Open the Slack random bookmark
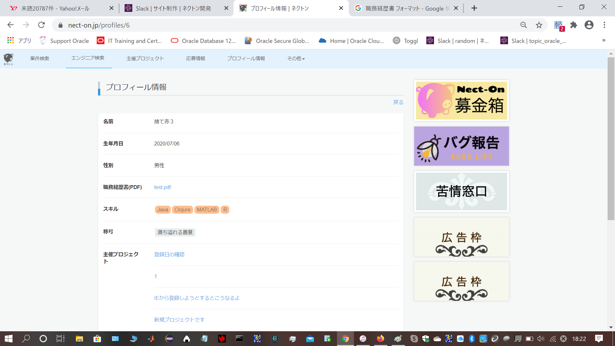 click(457, 41)
